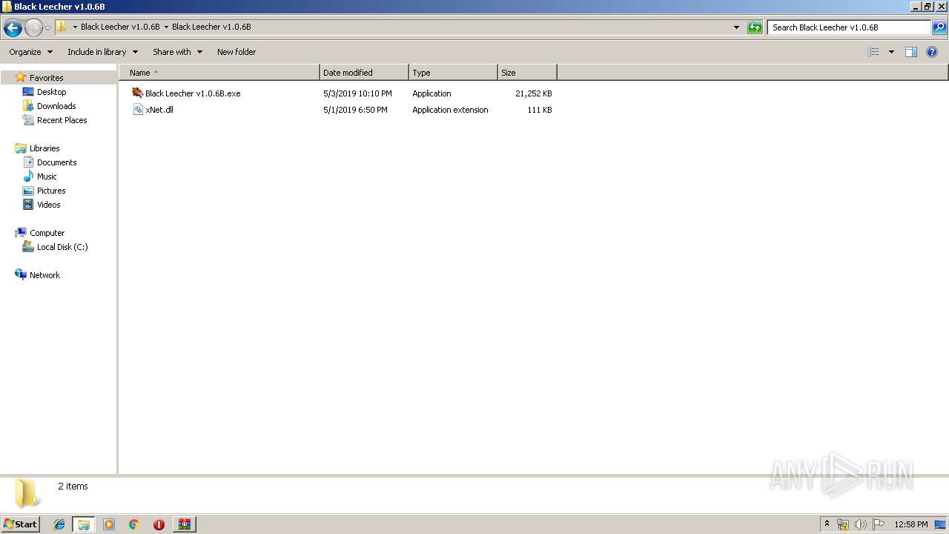Click the green Refresh button
The height and width of the screenshot is (534, 949).
coord(755,27)
